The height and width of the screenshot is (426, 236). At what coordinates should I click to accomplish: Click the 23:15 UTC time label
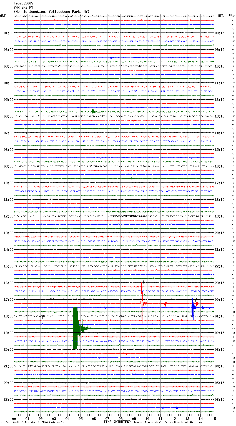(220, 283)
